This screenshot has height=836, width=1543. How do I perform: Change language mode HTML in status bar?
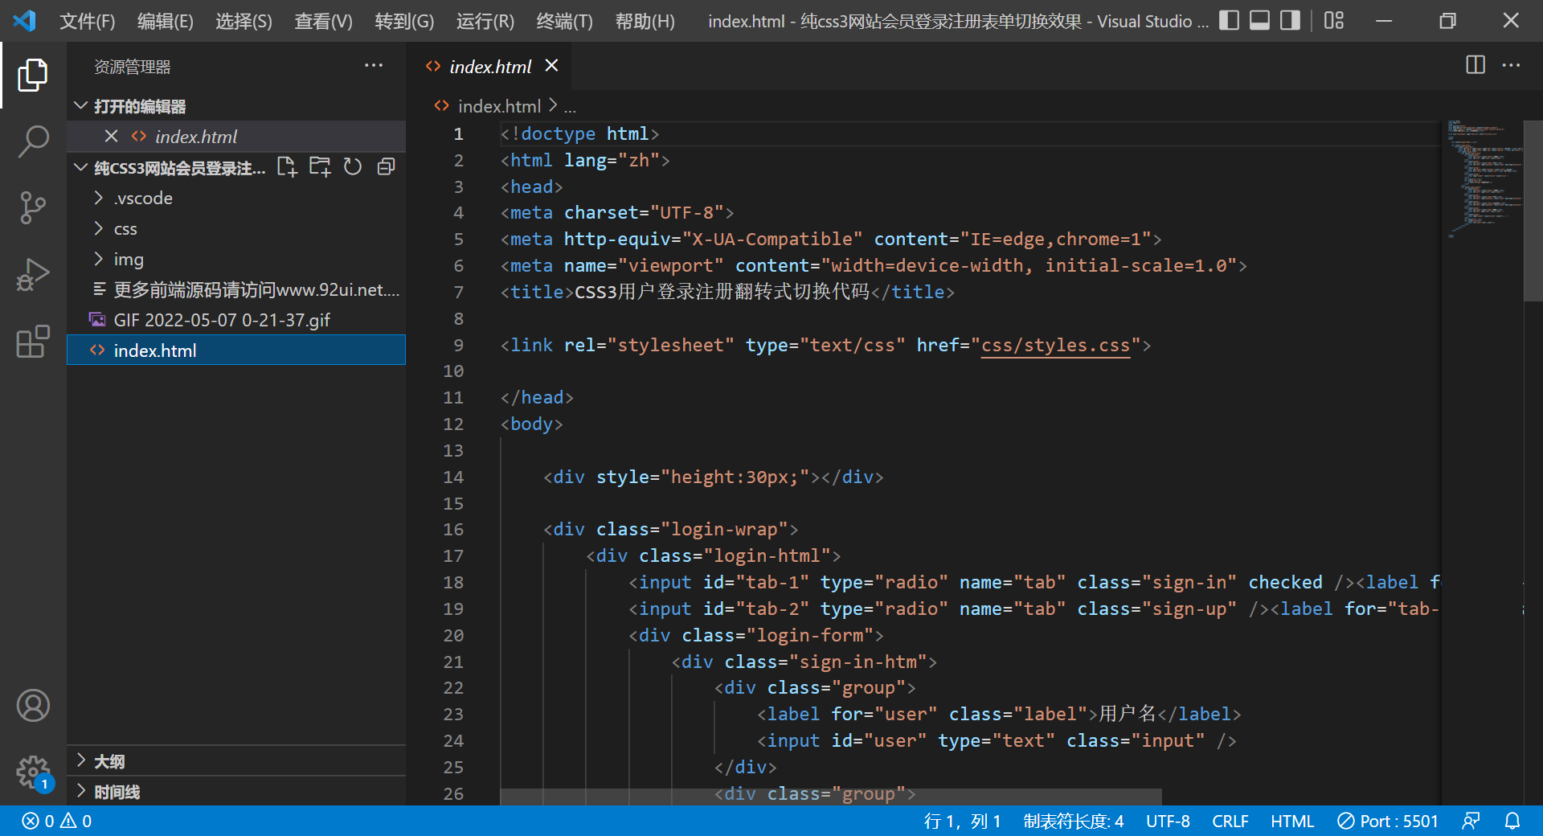1292,821
